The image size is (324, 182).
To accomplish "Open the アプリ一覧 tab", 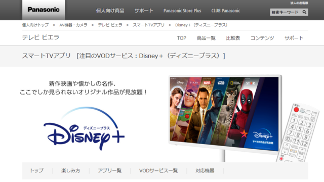I will coord(109,171).
